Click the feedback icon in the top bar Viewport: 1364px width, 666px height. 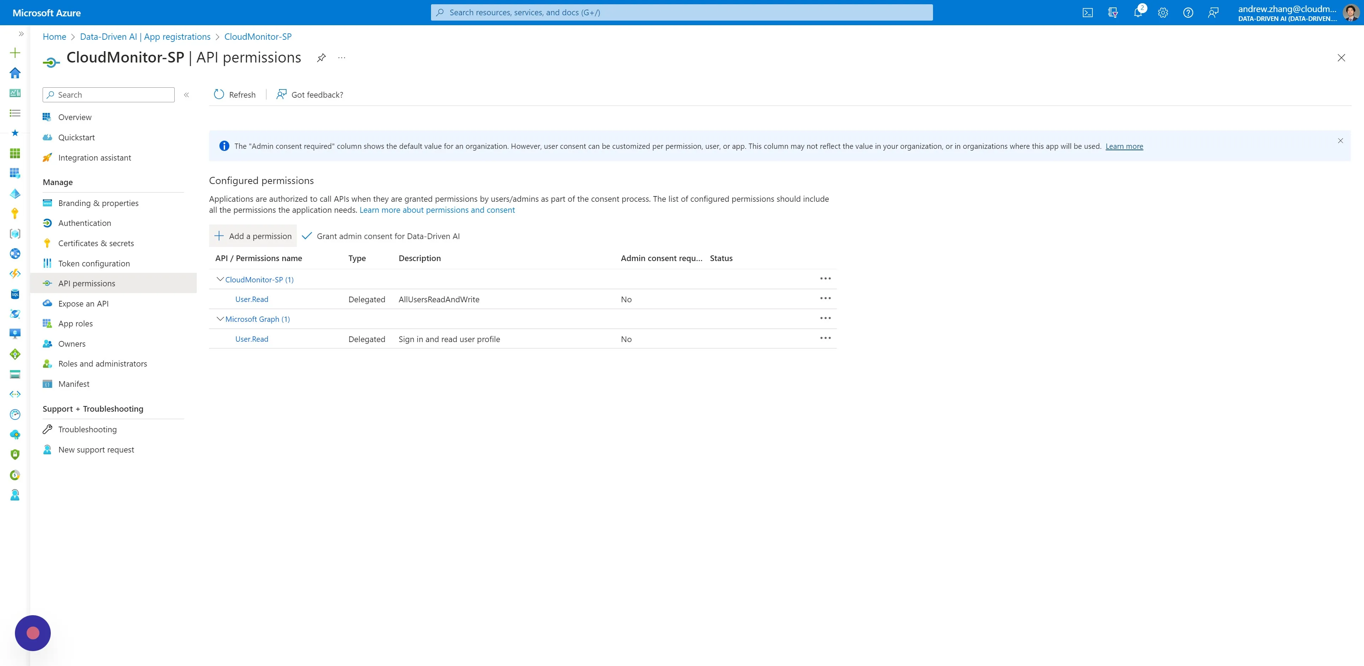tap(1213, 13)
